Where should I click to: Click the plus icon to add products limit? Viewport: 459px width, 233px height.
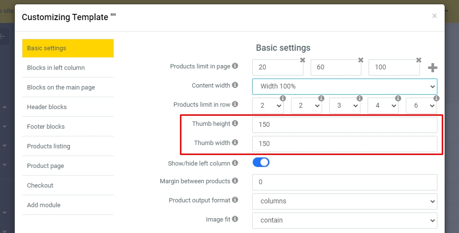pos(433,67)
